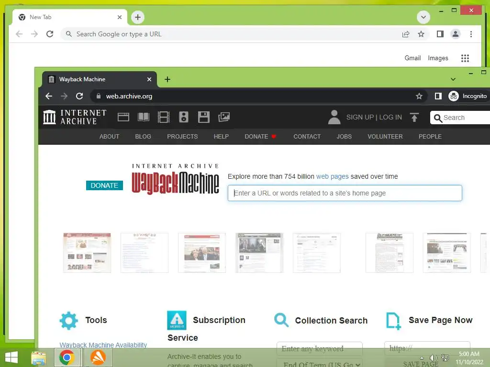This screenshot has height=367, width=490.
Task: Click Images link in New Tab window
Action: pyautogui.click(x=438, y=58)
